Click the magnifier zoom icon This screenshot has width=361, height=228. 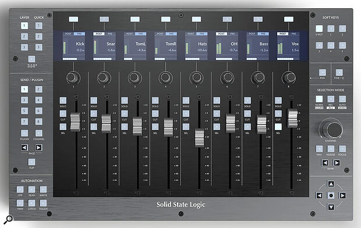click(x=8, y=219)
